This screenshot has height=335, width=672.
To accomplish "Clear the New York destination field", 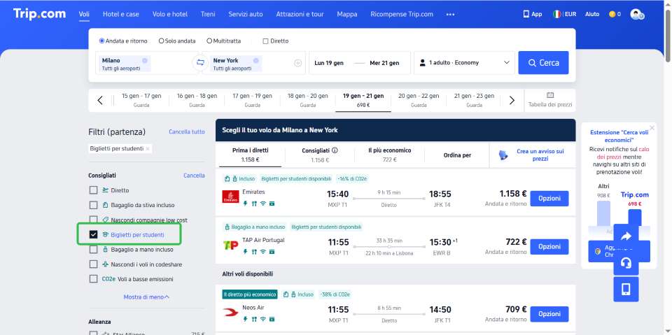I will (256, 60).
